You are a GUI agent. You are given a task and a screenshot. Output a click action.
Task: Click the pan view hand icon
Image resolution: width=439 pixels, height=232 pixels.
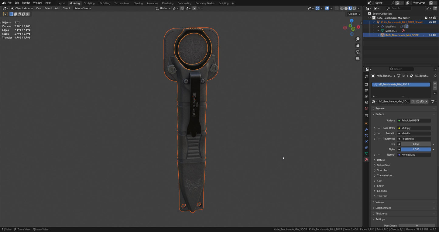(358, 46)
